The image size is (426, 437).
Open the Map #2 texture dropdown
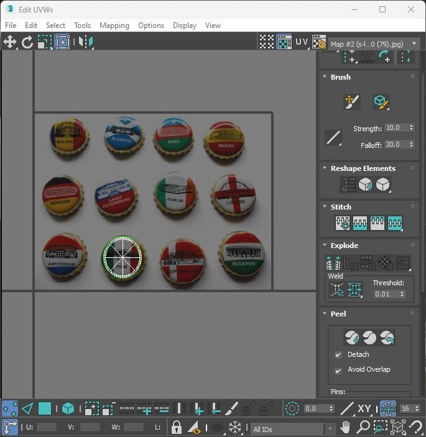(x=374, y=44)
